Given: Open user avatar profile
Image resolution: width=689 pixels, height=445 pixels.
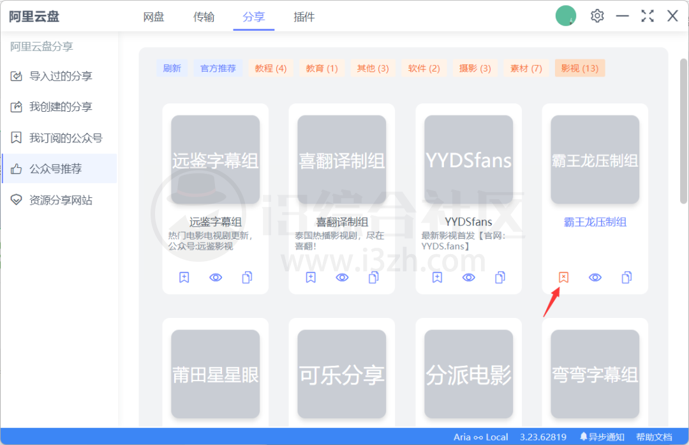Looking at the screenshot, I should pyautogui.click(x=566, y=16).
